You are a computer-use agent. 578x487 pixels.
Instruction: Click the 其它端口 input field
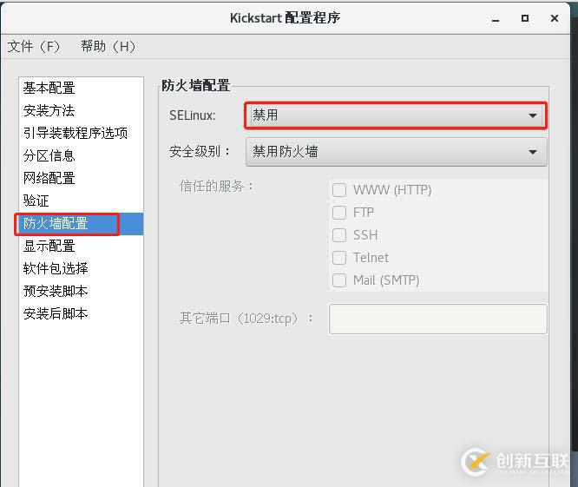[x=438, y=319]
